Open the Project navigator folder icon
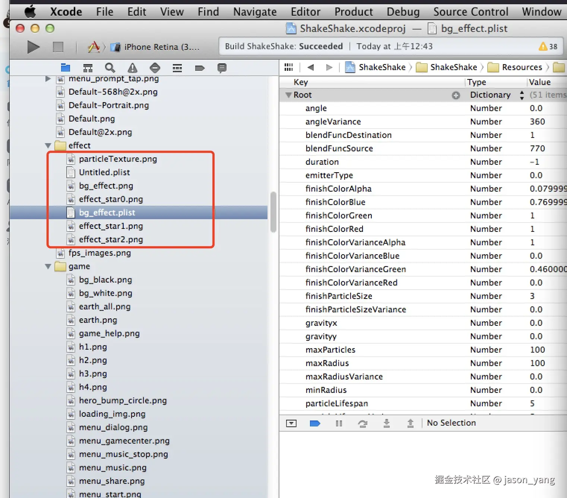567x498 pixels. point(66,67)
